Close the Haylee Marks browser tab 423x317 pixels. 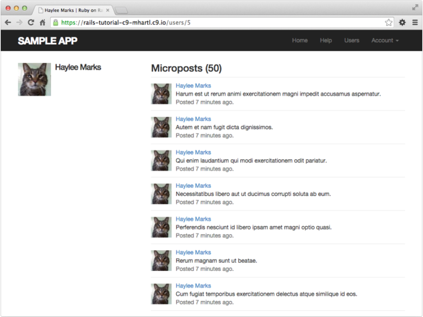(108, 10)
